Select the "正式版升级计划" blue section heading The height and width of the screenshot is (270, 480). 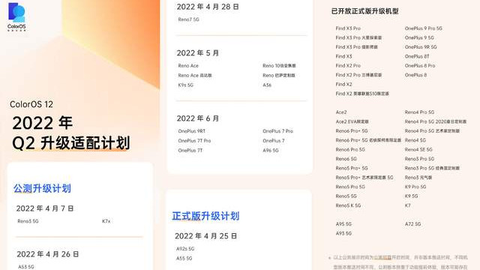coord(205,216)
